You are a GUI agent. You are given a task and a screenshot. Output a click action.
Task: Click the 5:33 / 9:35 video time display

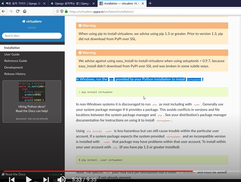[84, 179]
